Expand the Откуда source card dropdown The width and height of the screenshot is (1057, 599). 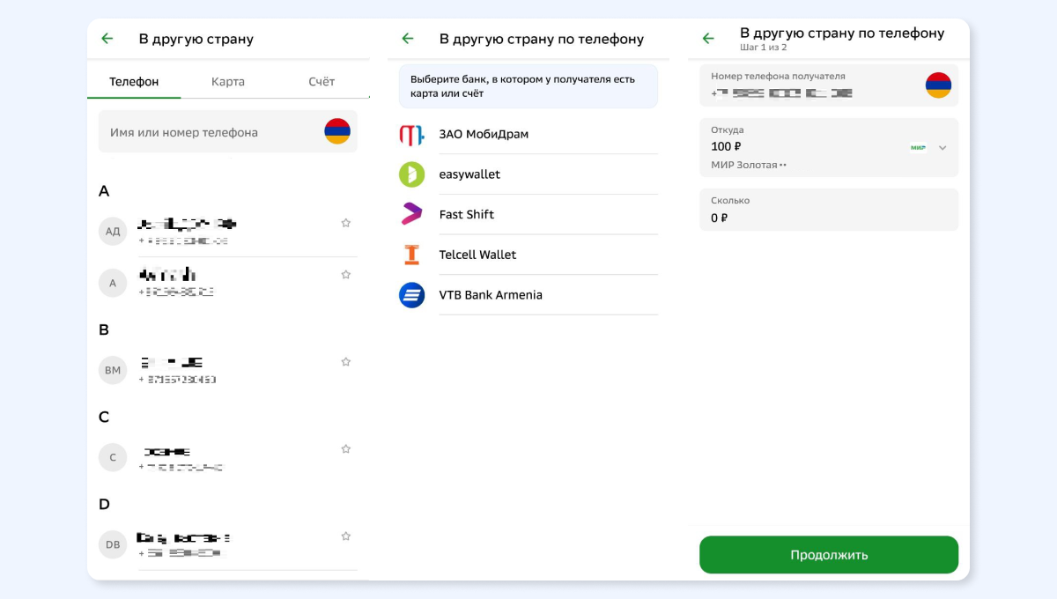[942, 148]
